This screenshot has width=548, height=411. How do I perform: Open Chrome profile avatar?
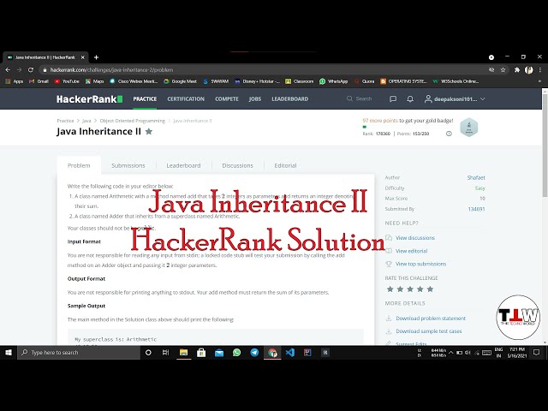click(529, 70)
